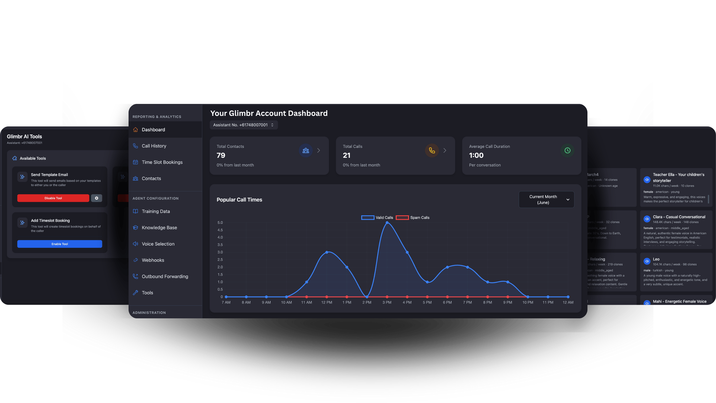
Task: Open Contacts using the people icon
Action: [x=135, y=178]
